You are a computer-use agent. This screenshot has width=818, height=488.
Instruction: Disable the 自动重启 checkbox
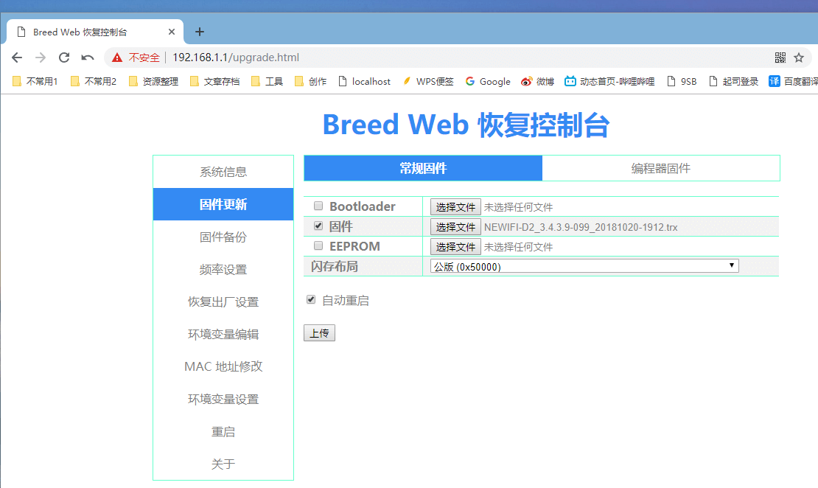[310, 299]
